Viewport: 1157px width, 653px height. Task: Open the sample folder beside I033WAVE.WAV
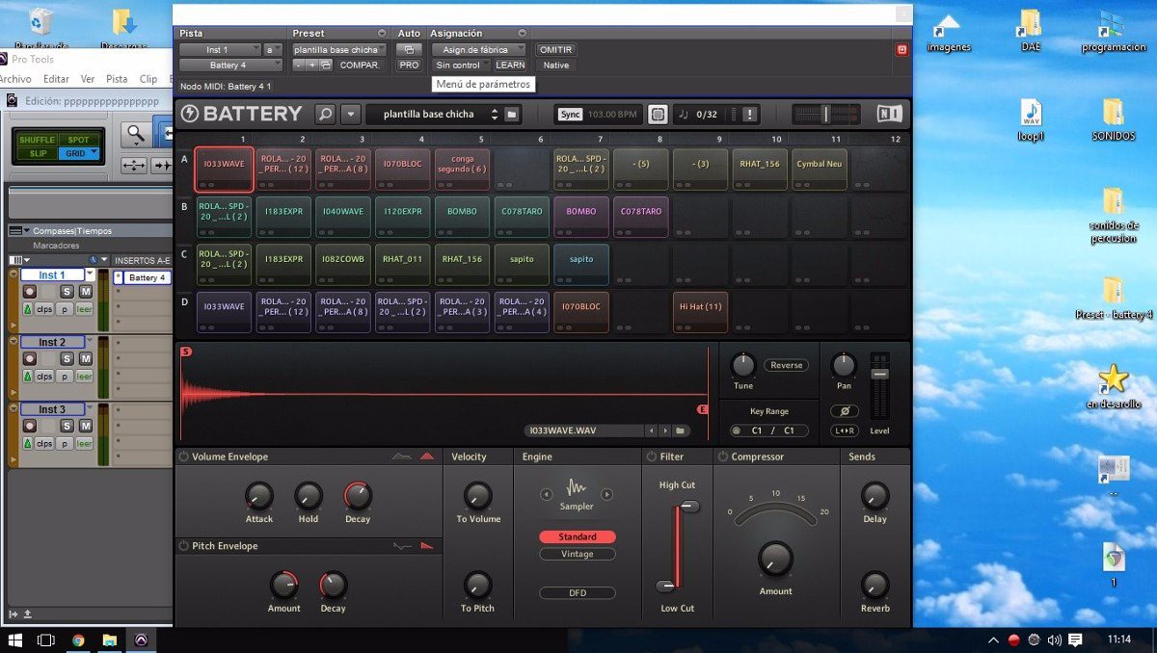681,431
